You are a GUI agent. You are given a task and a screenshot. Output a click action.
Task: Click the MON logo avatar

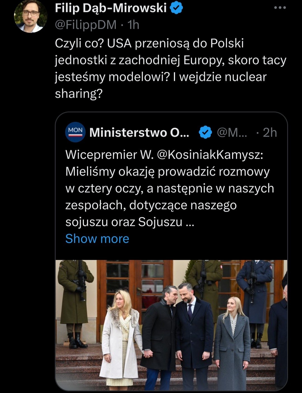(75, 132)
